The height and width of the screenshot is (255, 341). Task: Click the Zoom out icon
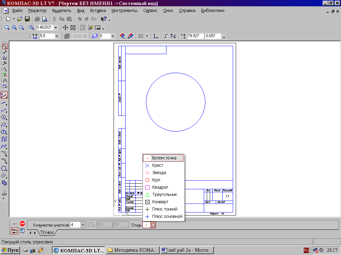pos(21,28)
